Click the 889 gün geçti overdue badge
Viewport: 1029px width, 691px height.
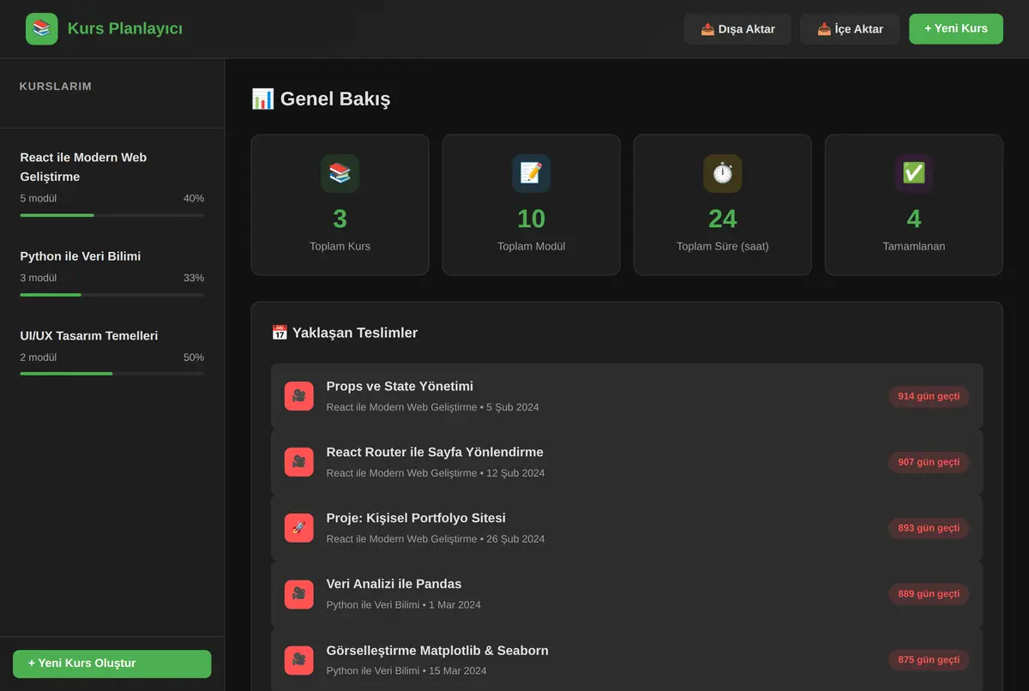point(929,594)
